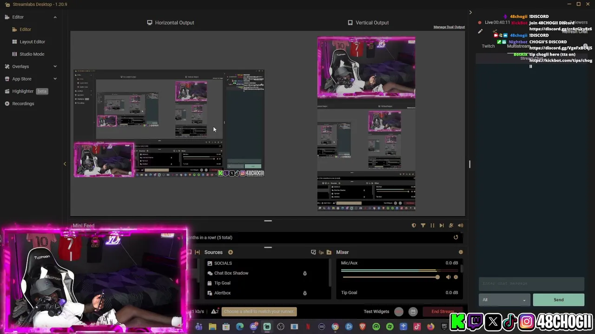Click the End Stream button
This screenshot has height=334, width=595.
(443, 312)
